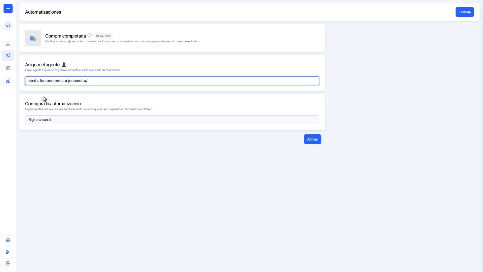This screenshot has height=272, width=483.
Task: Open the inbox icon in sidebar
Action: click(8, 44)
